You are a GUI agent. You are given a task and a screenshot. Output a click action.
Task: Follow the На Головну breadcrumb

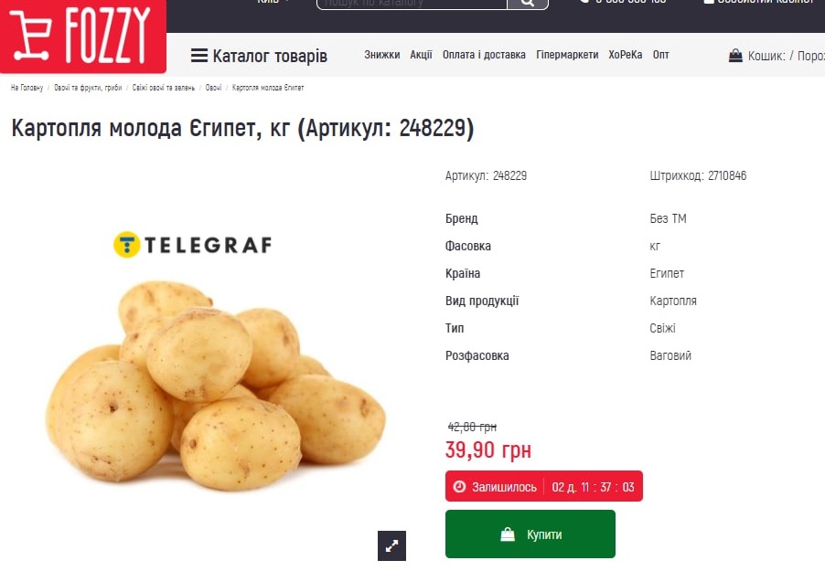click(27, 88)
